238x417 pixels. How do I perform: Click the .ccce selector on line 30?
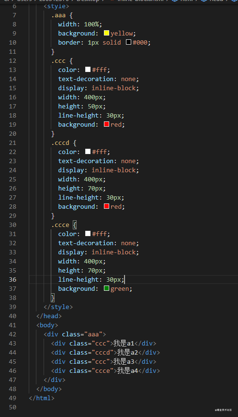(60, 225)
